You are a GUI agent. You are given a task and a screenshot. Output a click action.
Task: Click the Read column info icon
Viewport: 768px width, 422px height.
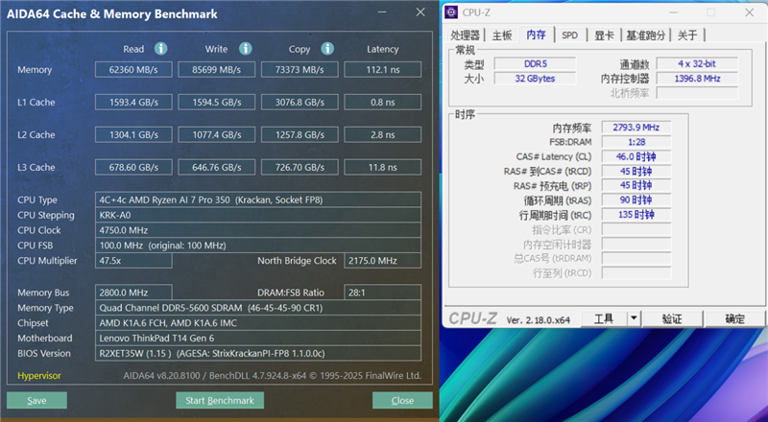click(161, 49)
